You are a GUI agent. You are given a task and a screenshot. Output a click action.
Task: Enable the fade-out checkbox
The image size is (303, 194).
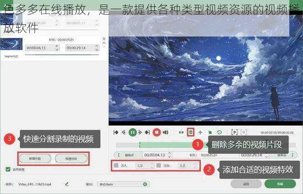[x=159, y=165]
